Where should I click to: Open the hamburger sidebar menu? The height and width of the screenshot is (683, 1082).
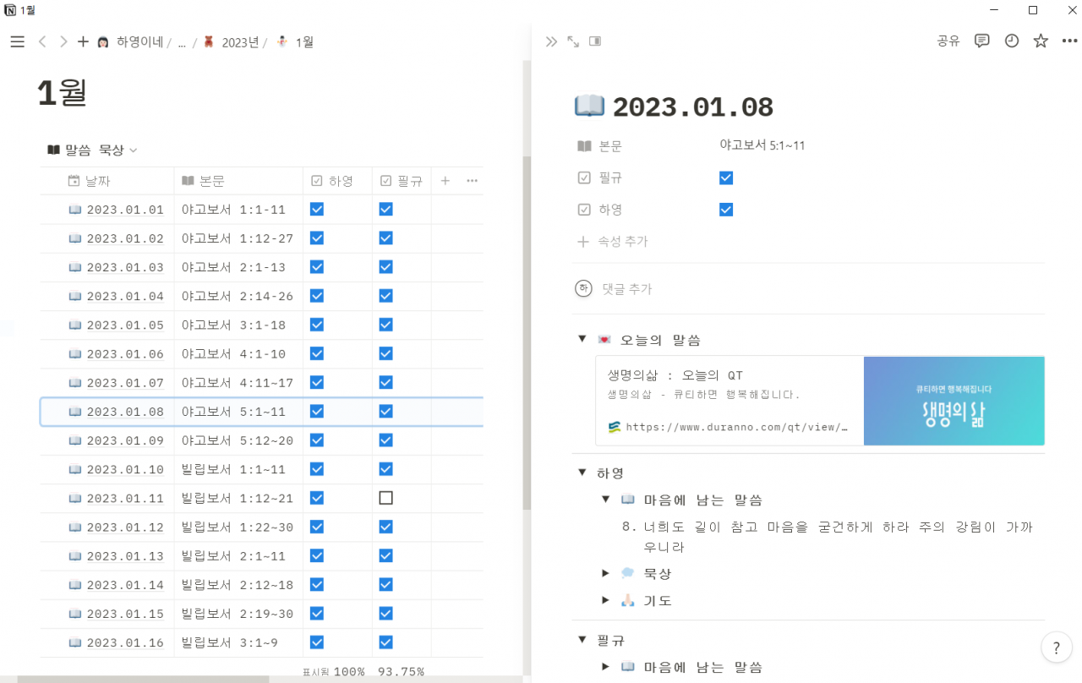pos(17,41)
